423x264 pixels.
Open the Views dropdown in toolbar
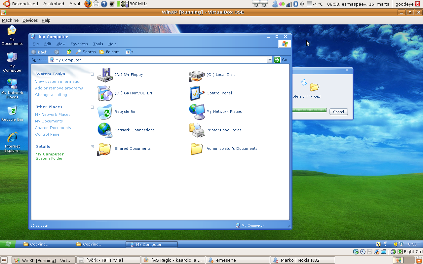coord(130,52)
